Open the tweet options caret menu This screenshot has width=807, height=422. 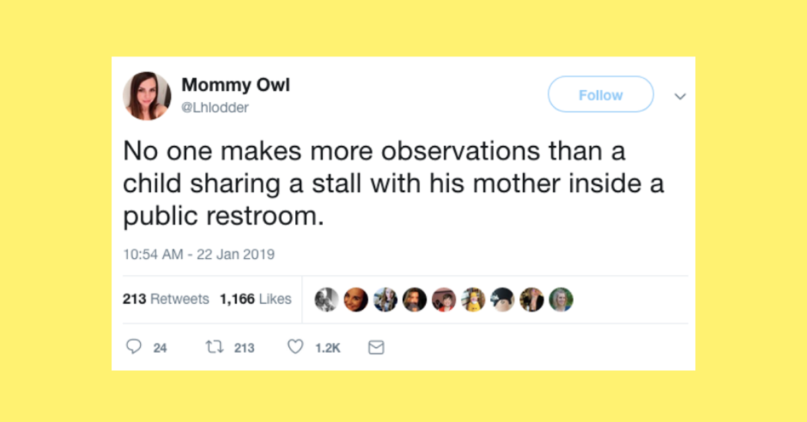coord(680,96)
